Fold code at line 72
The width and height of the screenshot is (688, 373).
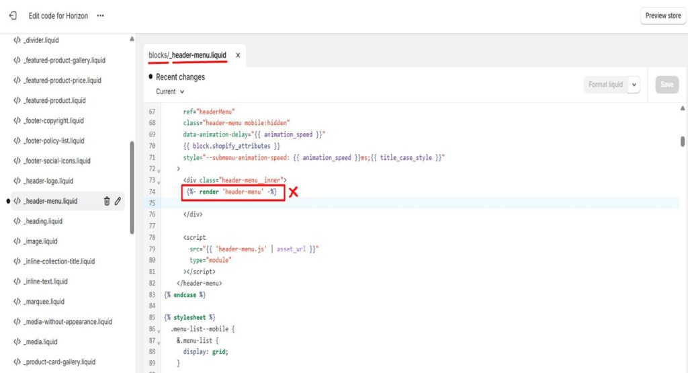point(159,170)
